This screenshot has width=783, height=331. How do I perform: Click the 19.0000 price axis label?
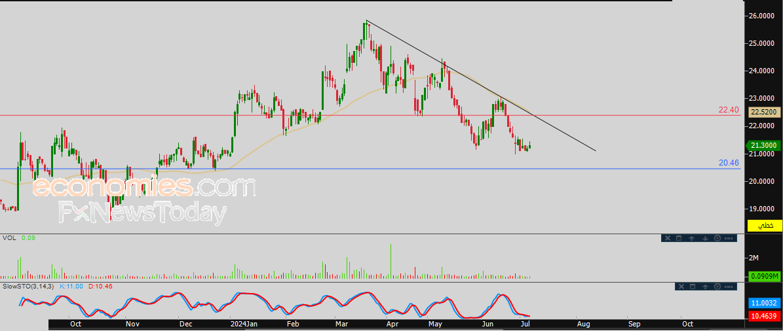(762, 209)
